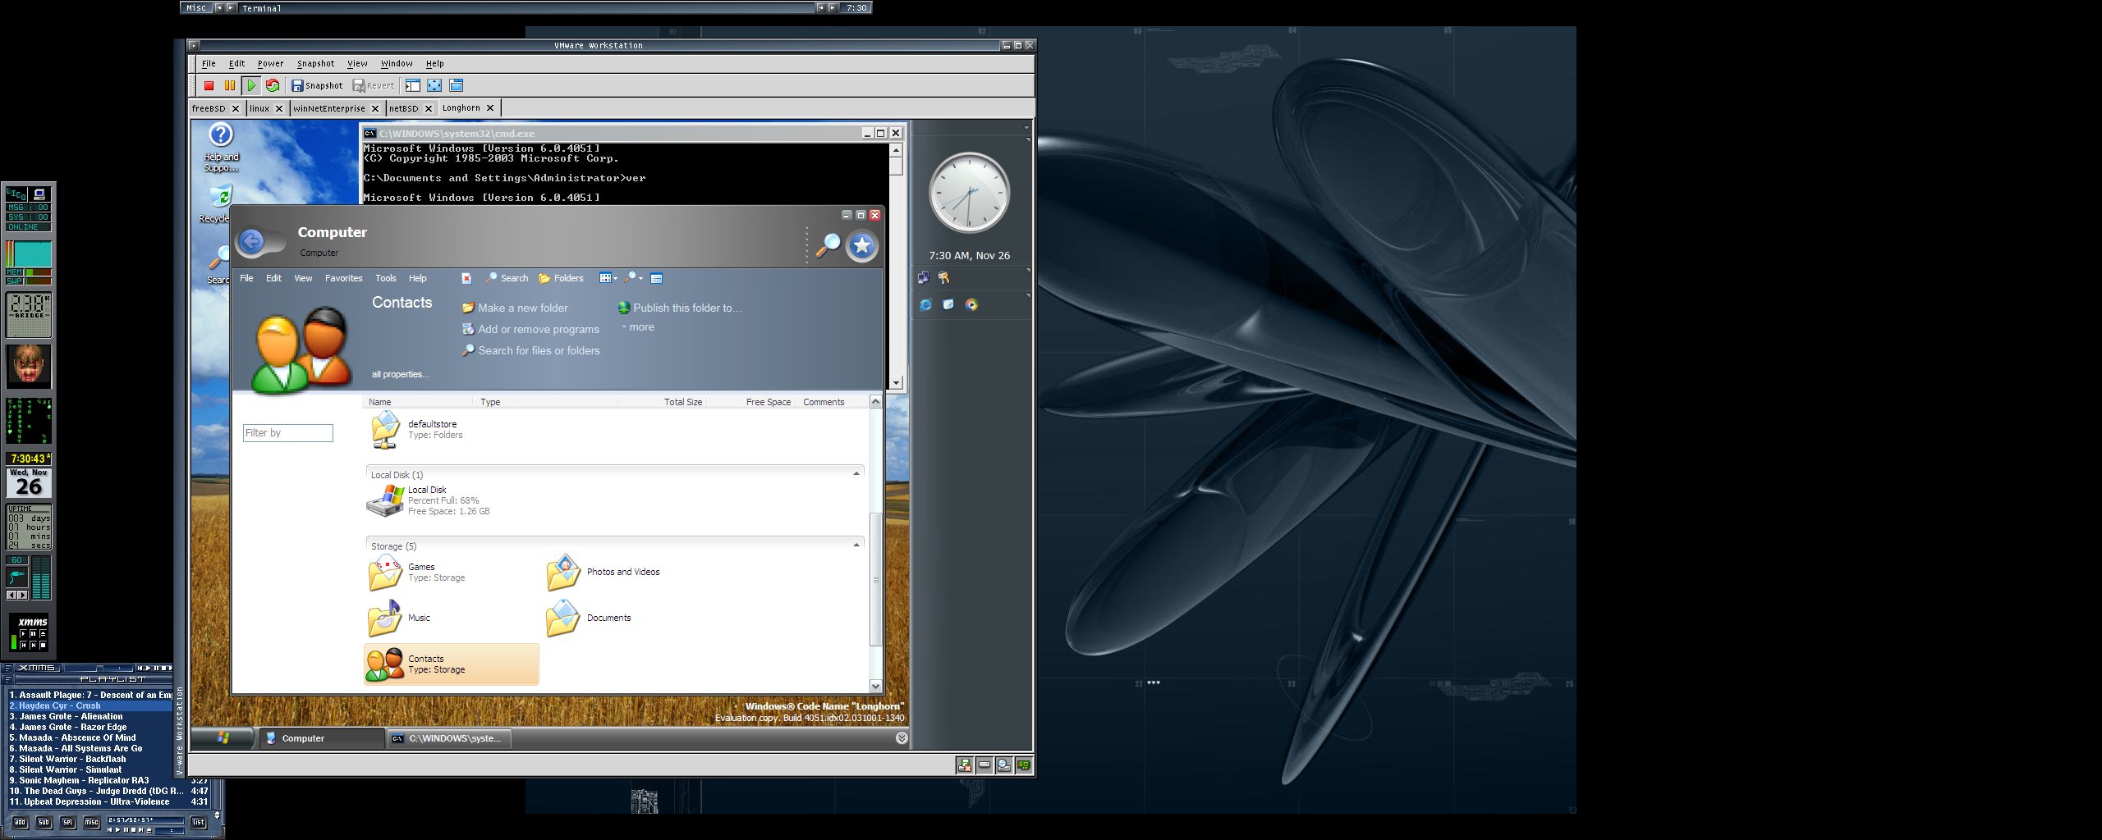Click the magnifier icon in Computer window header
The image size is (2102, 840).
[x=828, y=244]
